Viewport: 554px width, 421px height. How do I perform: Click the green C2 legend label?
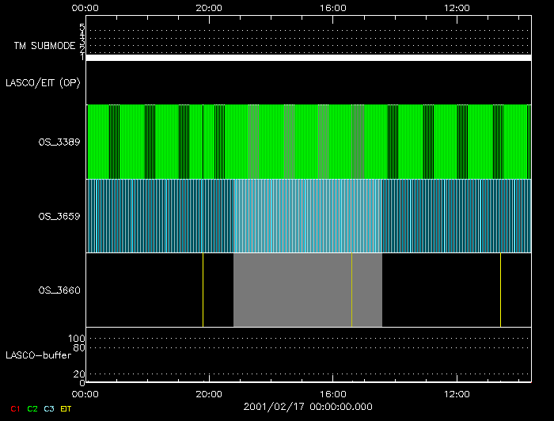pyautogui.click(x=32, y=408)
